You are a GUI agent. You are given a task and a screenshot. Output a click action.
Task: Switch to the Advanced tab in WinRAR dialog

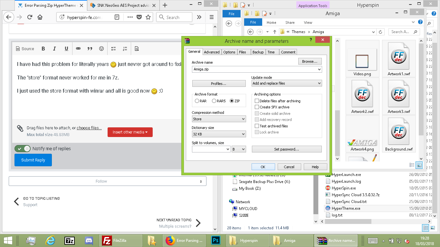pyautogui.click(x=212, y=52)
